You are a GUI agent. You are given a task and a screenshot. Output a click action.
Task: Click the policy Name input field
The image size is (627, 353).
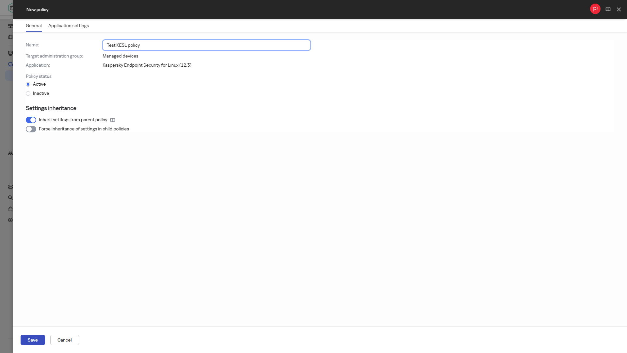(206, 45)
